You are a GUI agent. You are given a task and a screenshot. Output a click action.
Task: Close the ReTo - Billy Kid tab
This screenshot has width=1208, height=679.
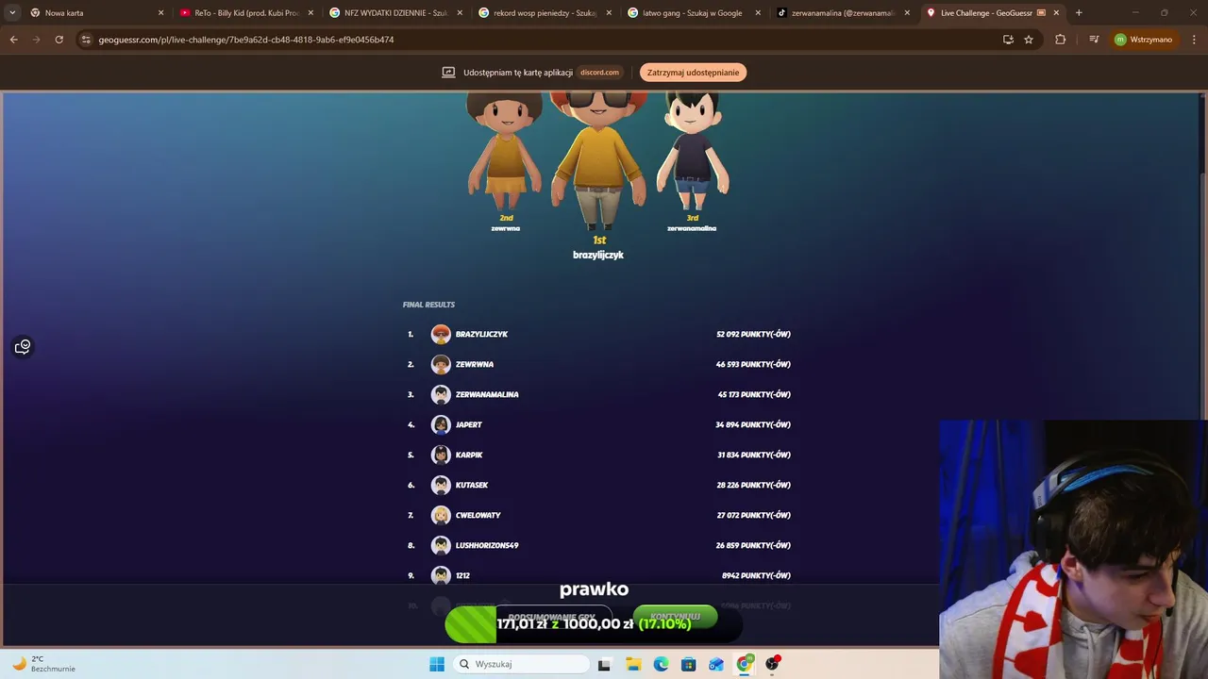310,13
